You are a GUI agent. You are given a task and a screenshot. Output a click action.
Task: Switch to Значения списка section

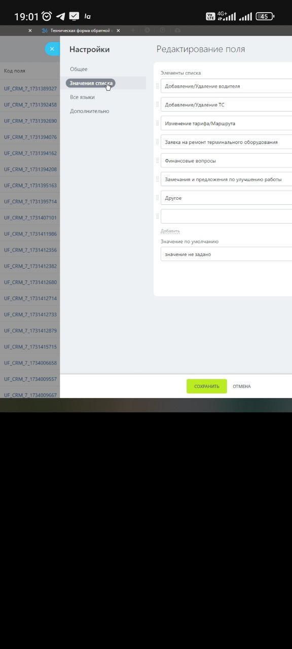pyautogui.click(x=91, y=83)
